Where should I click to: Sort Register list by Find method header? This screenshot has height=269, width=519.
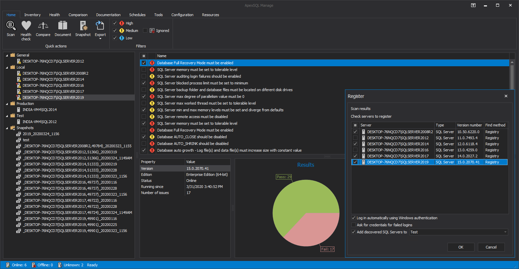[x=495, y=125]
